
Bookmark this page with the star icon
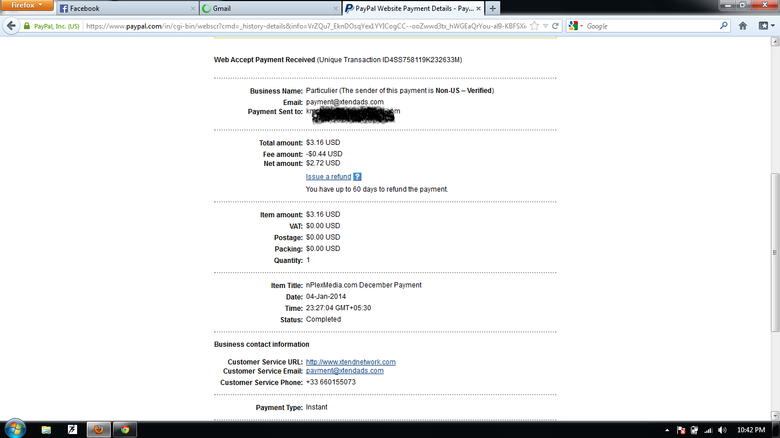[534, 26]
